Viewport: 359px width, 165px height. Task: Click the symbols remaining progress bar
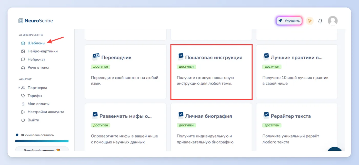click(42, 141)
